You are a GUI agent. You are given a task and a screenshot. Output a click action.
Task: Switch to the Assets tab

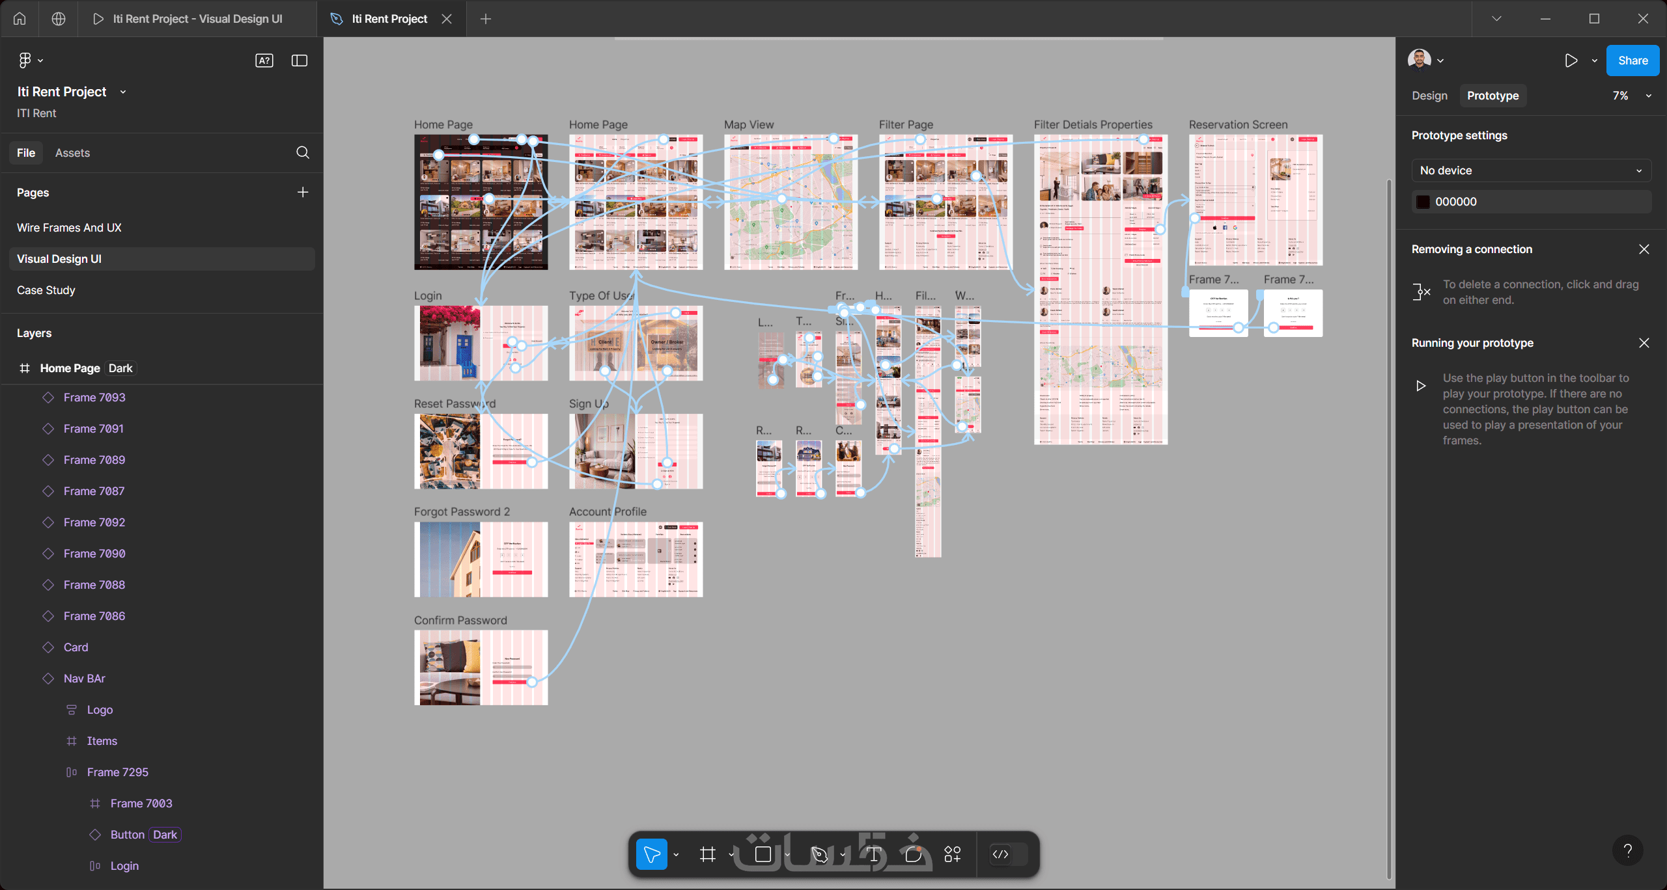[72, 153]
